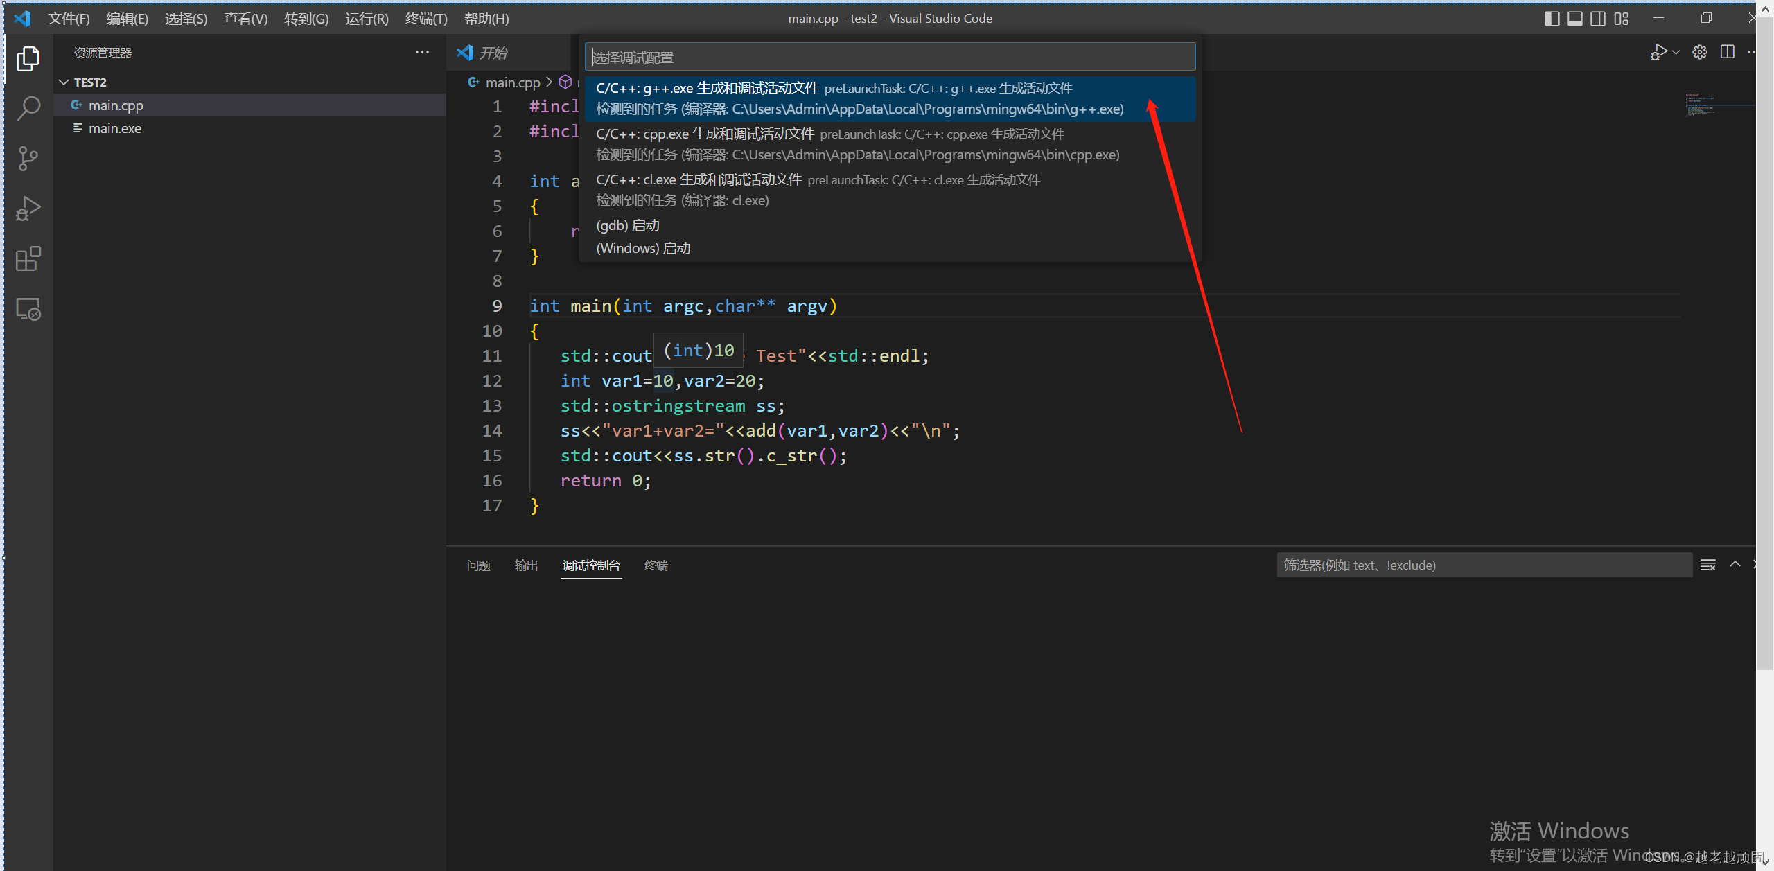Viewport: 1774px width, 871px height.
Task: Click line number 9 in the gutter
Action: click(x=497, y=306)
